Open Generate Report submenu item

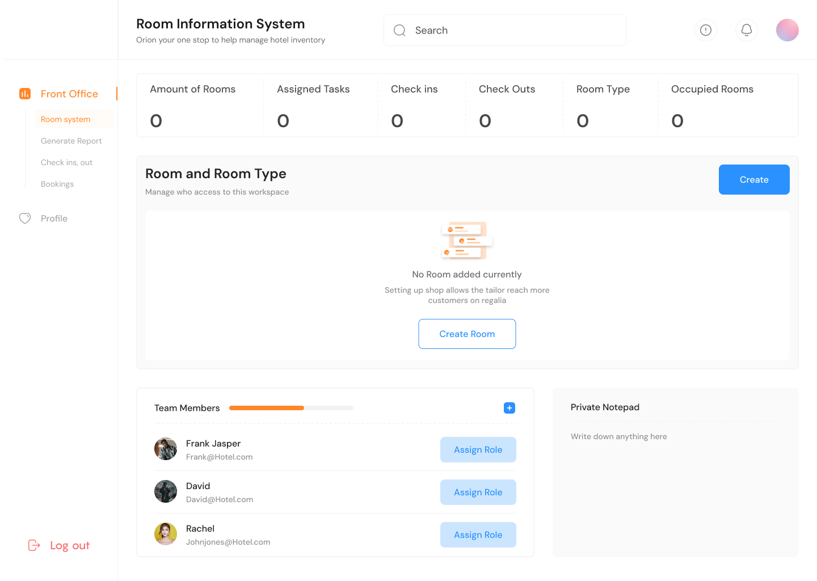(x=71, y=141)
